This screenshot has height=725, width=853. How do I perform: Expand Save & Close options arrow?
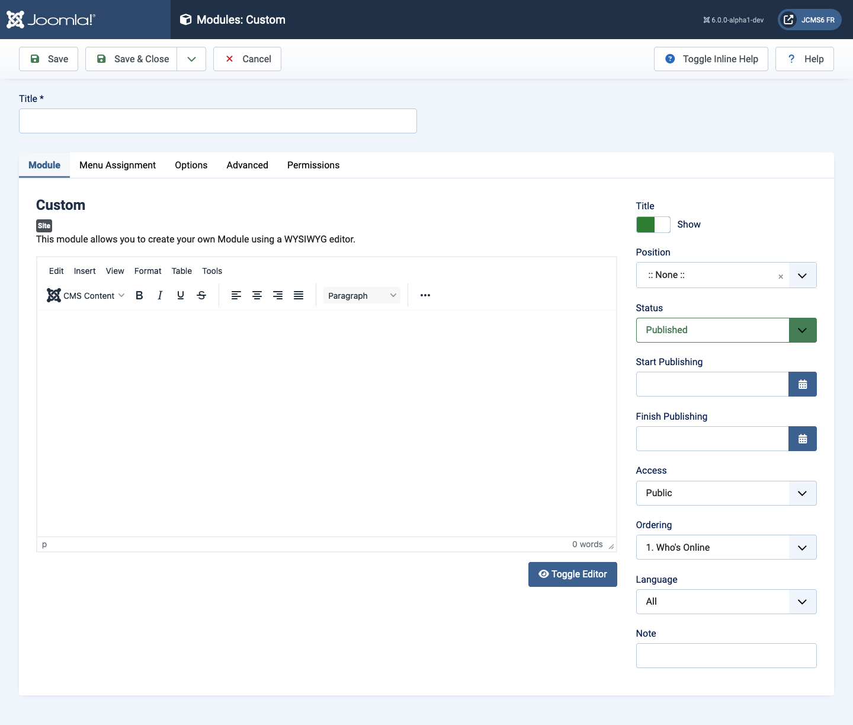[191, 59]
